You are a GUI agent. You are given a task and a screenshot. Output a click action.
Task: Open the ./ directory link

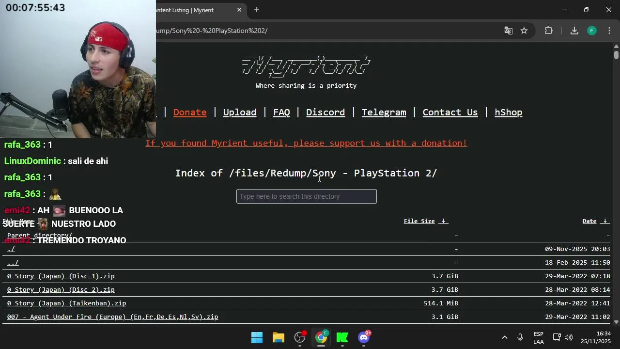pos(11,249)
